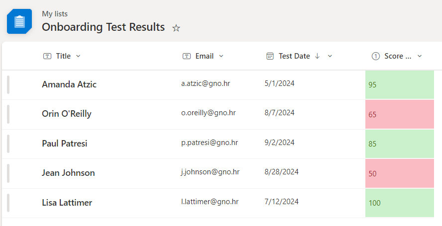Click the green score cell showing 100
This screenshot has height=226, width=442.
[399, 203]
